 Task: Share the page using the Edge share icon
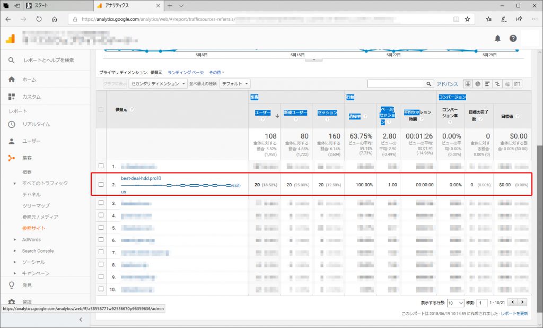pos(519,19)
